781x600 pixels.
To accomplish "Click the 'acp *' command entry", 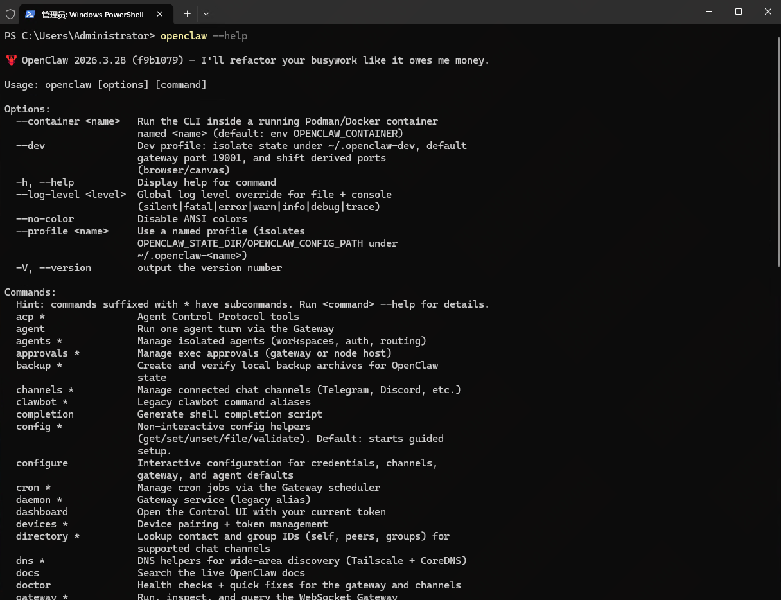I will pos(30,317).
